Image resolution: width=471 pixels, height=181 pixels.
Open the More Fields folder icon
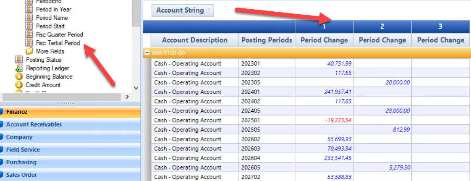[29, 51]
